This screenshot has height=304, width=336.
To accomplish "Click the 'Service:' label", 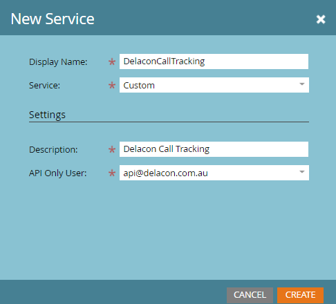I will pyautogui.click(x=44, y=86).
